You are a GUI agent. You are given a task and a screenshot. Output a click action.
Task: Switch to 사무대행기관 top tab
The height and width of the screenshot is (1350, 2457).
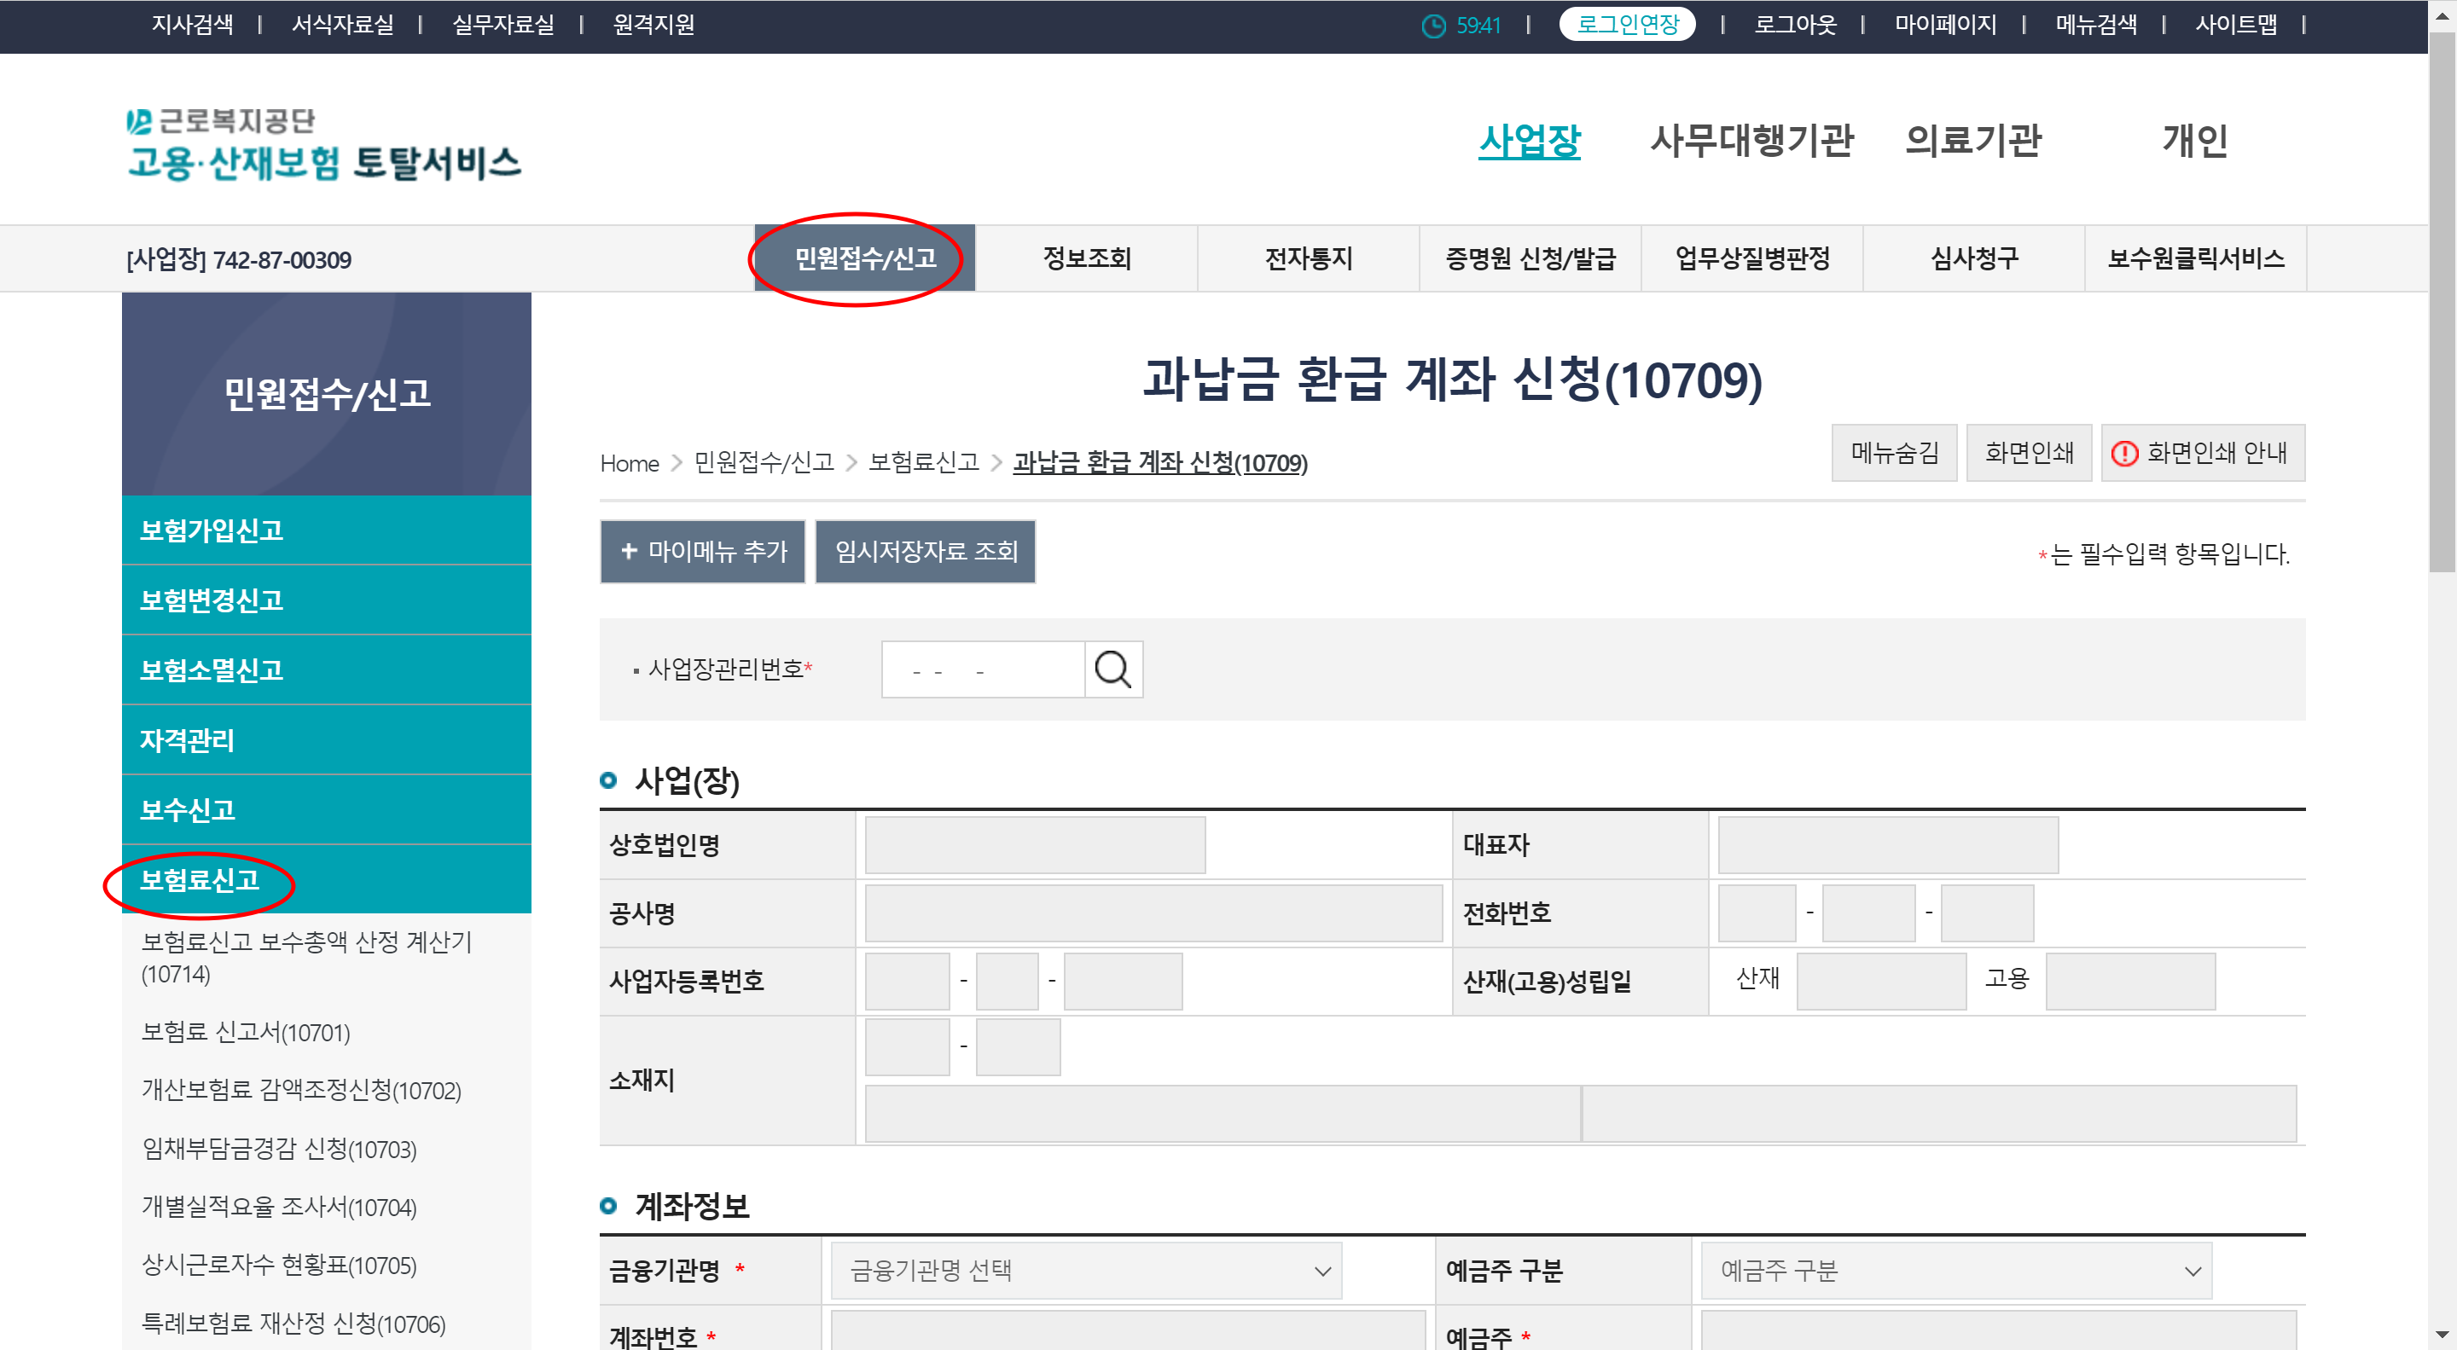(1751, 141)
